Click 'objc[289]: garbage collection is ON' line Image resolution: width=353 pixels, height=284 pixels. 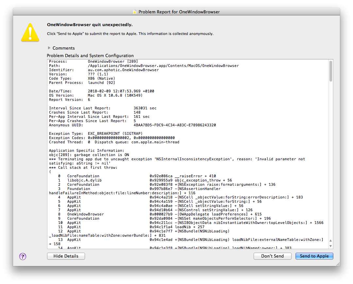pos(89,155)
